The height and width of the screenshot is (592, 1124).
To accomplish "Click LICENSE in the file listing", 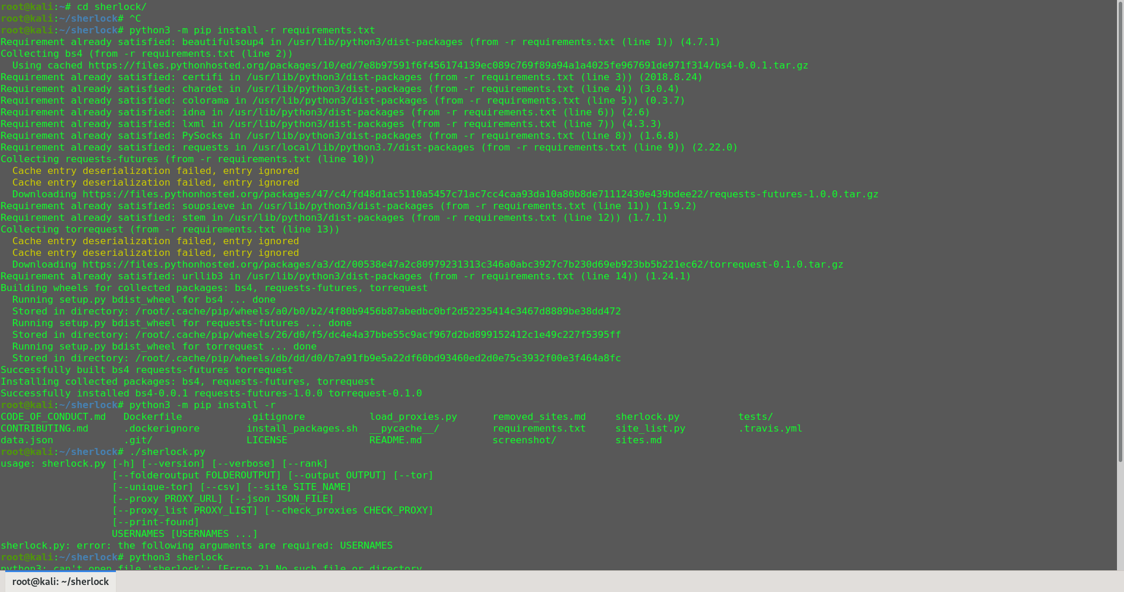I will click(267, 440).
